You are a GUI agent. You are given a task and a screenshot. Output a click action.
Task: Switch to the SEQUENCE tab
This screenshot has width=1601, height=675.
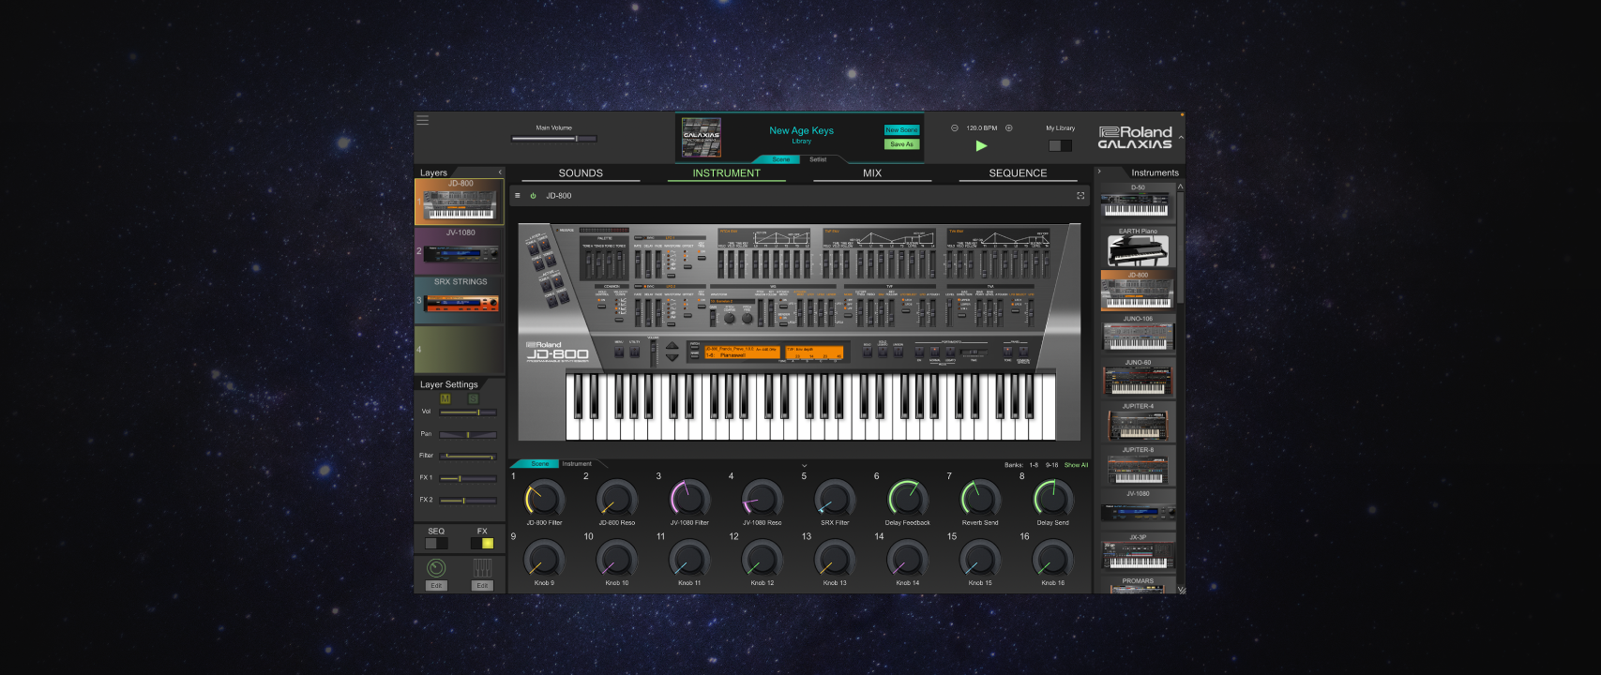pos(1019,173)
